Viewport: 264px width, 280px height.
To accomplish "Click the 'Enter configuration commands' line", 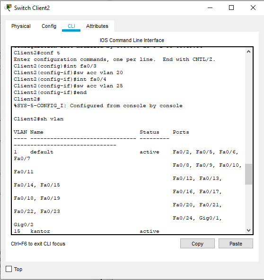I will 114,59.
